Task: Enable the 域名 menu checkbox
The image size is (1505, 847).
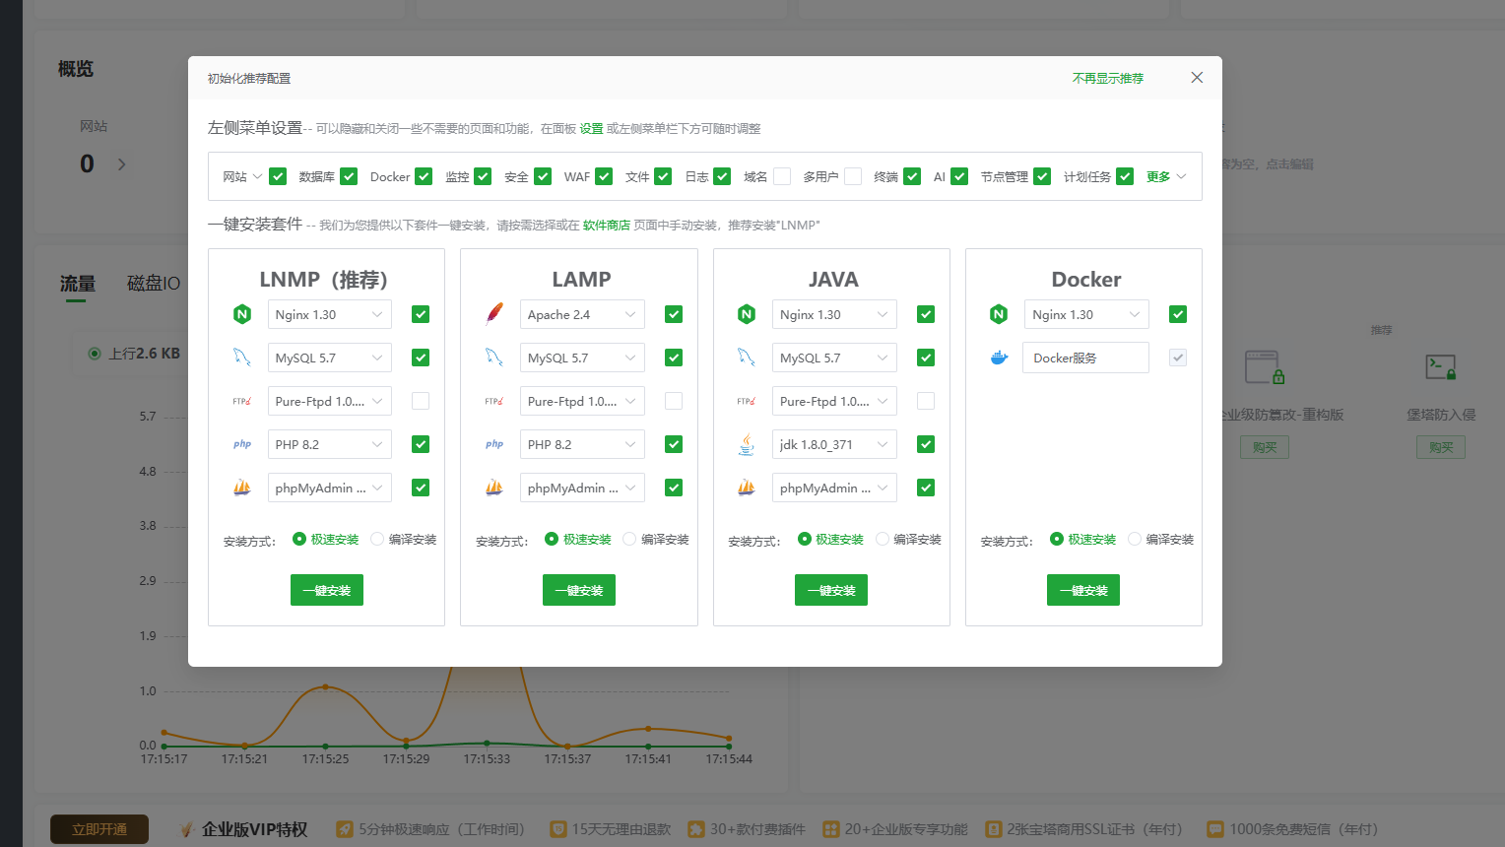Action: 782,176
